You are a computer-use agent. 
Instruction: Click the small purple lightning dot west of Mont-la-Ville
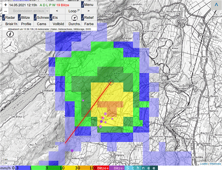(83, 101)
